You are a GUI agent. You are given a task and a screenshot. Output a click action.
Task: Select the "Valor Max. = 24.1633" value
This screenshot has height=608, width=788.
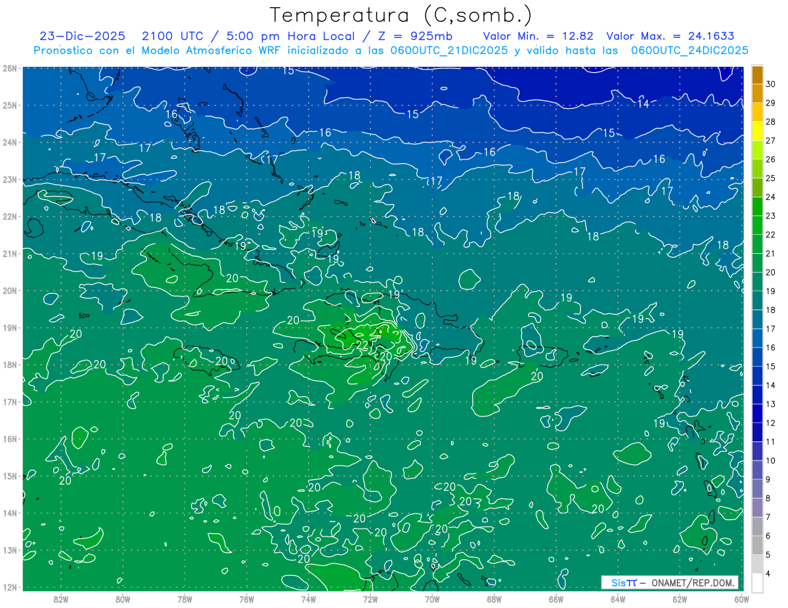pyautogui.click(x=670, y=36)
